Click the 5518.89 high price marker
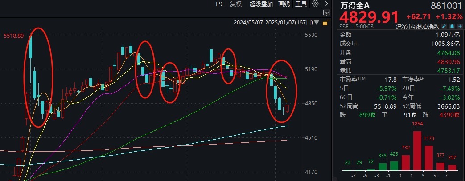 point(13,36)
